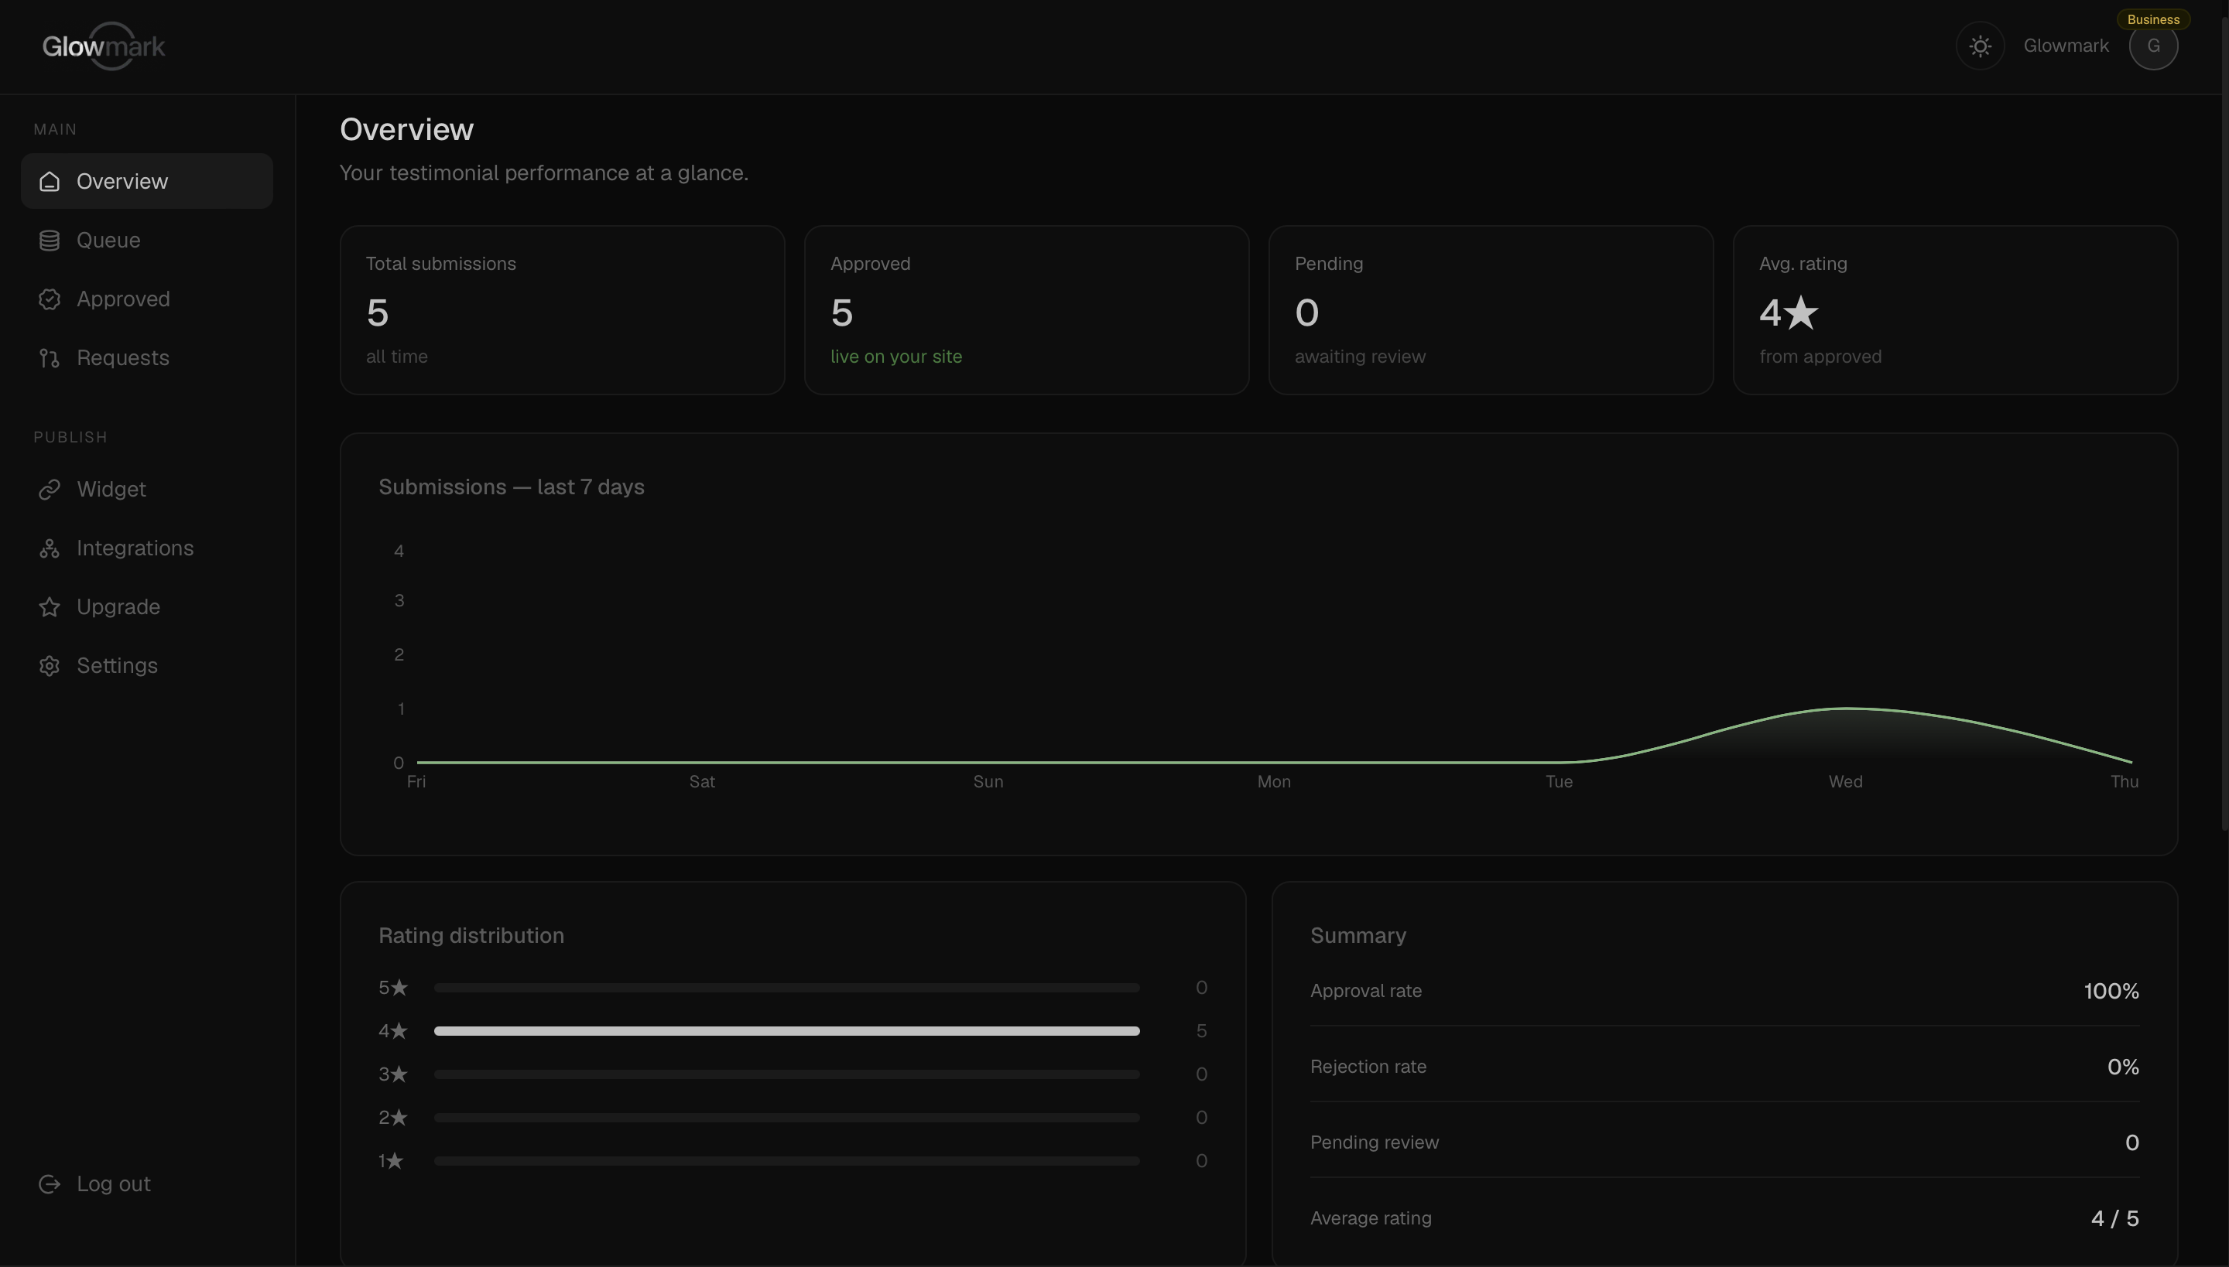The image size is (2229, 1267).
Task: Click the Sun label on chart axis
Action: [x=988, y=781]
